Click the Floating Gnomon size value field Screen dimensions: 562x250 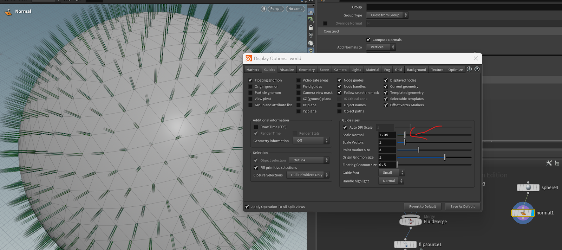[x=387, y=165]
